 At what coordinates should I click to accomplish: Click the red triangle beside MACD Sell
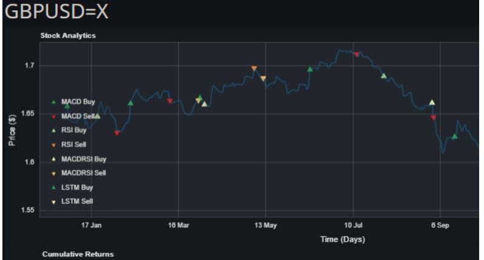pyautogui.click(x=53, y=116)
